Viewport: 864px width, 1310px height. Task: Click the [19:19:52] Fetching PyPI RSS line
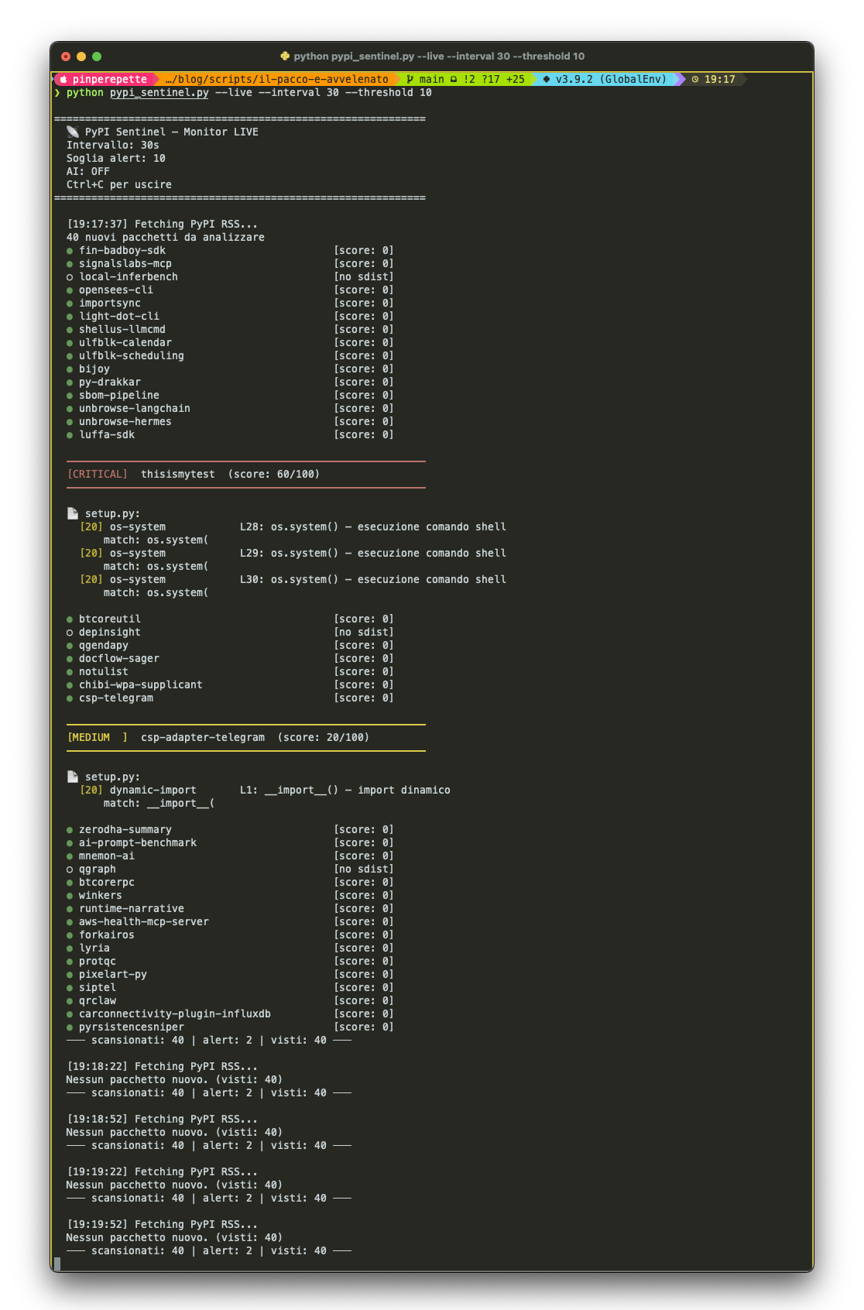coord(163,1224)
